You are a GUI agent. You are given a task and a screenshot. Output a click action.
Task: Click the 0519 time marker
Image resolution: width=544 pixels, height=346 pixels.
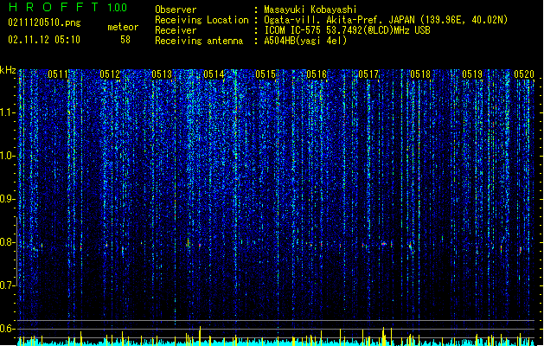click(x=472, y=74)
